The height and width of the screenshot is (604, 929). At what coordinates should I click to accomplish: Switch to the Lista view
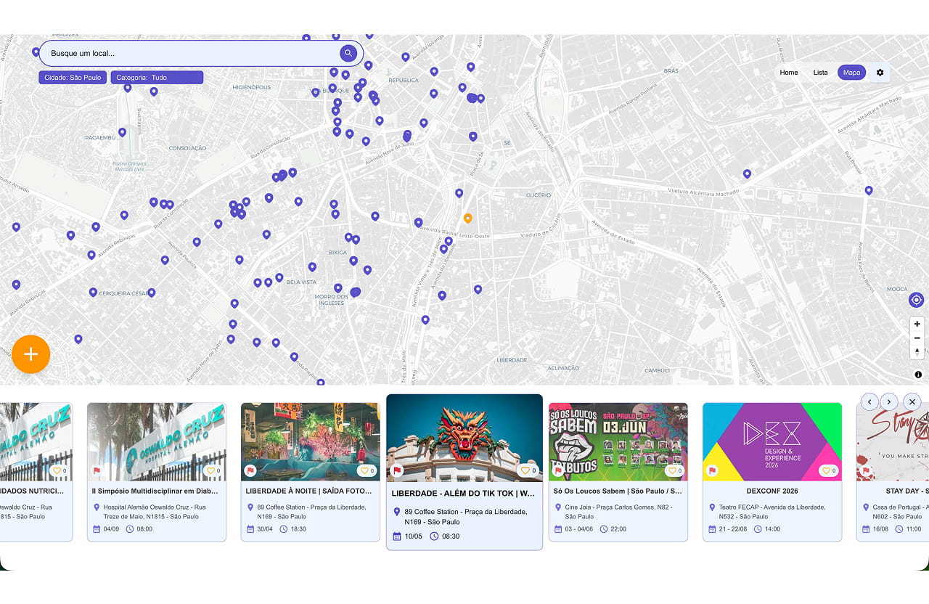(x=820, y=73)
